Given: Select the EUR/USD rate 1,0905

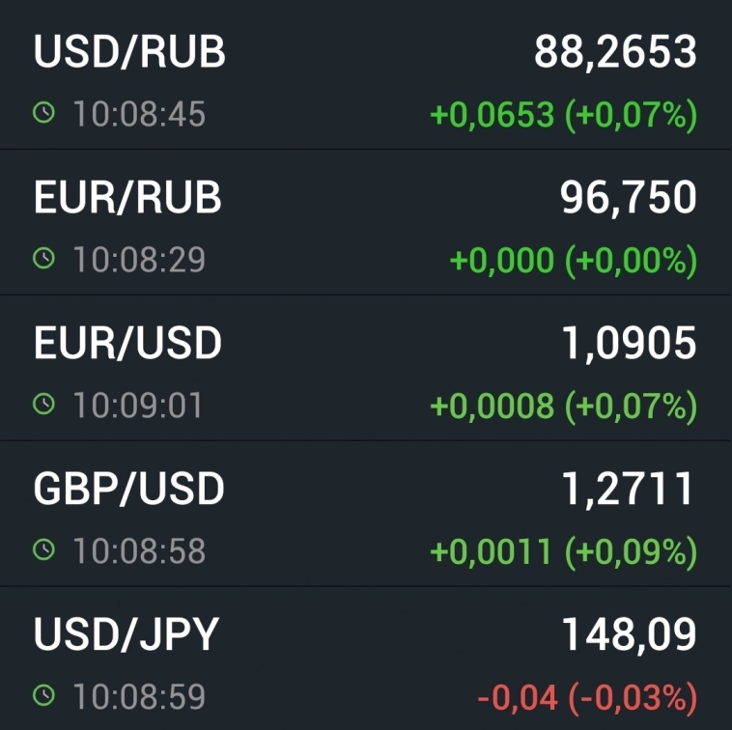Looking at the screenshot, I should click(628, 344).
